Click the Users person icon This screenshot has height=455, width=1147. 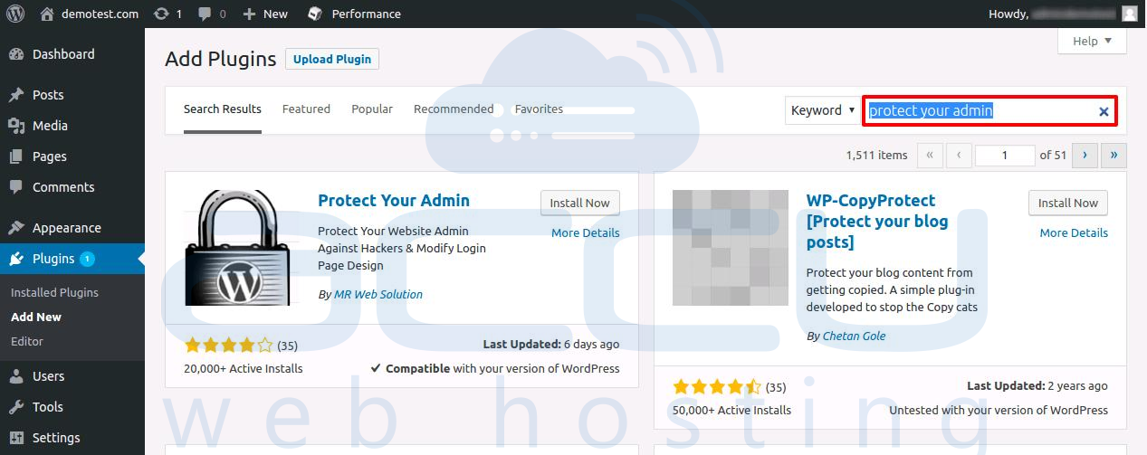pyautogui.click(x=16, y=376)
